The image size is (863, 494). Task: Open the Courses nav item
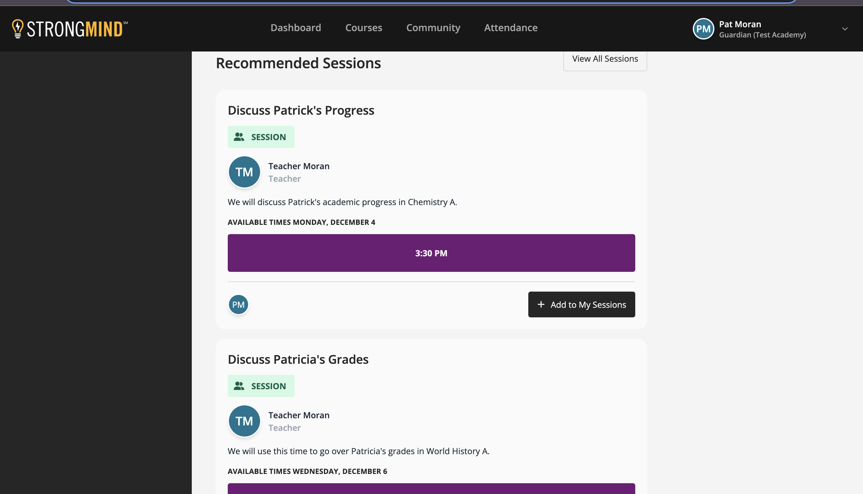tap(363, 28)
